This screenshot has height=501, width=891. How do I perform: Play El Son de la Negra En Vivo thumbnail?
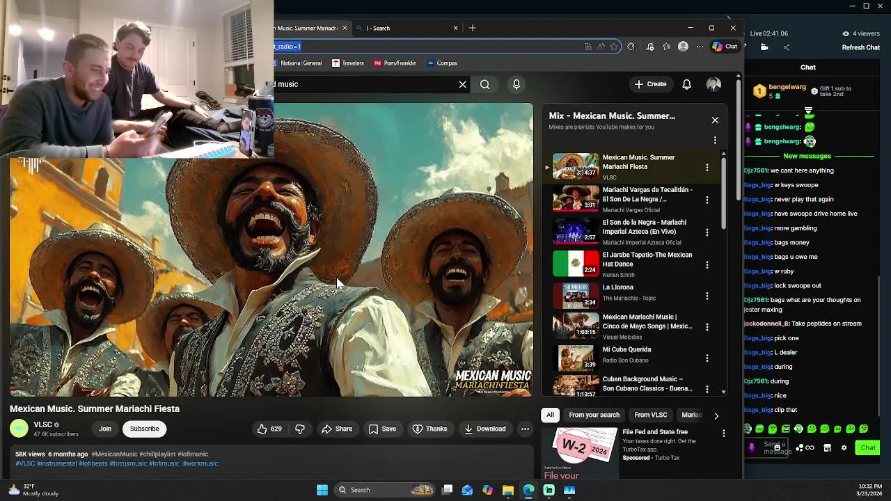576,232
